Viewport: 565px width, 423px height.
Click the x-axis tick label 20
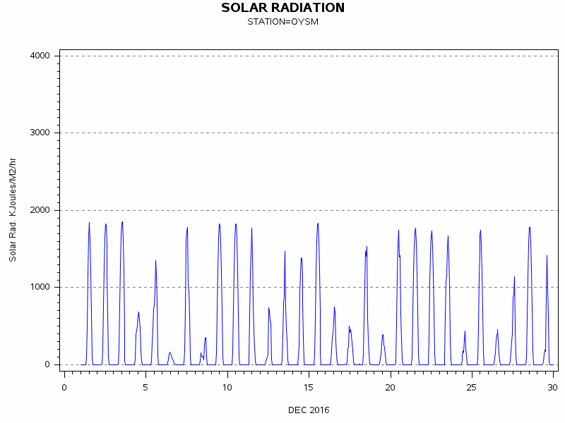click(391, 388)
